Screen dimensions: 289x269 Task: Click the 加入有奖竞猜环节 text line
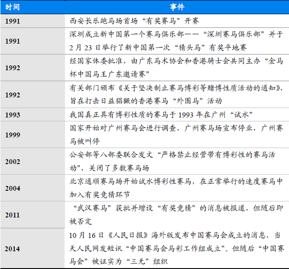coord(100,195)
